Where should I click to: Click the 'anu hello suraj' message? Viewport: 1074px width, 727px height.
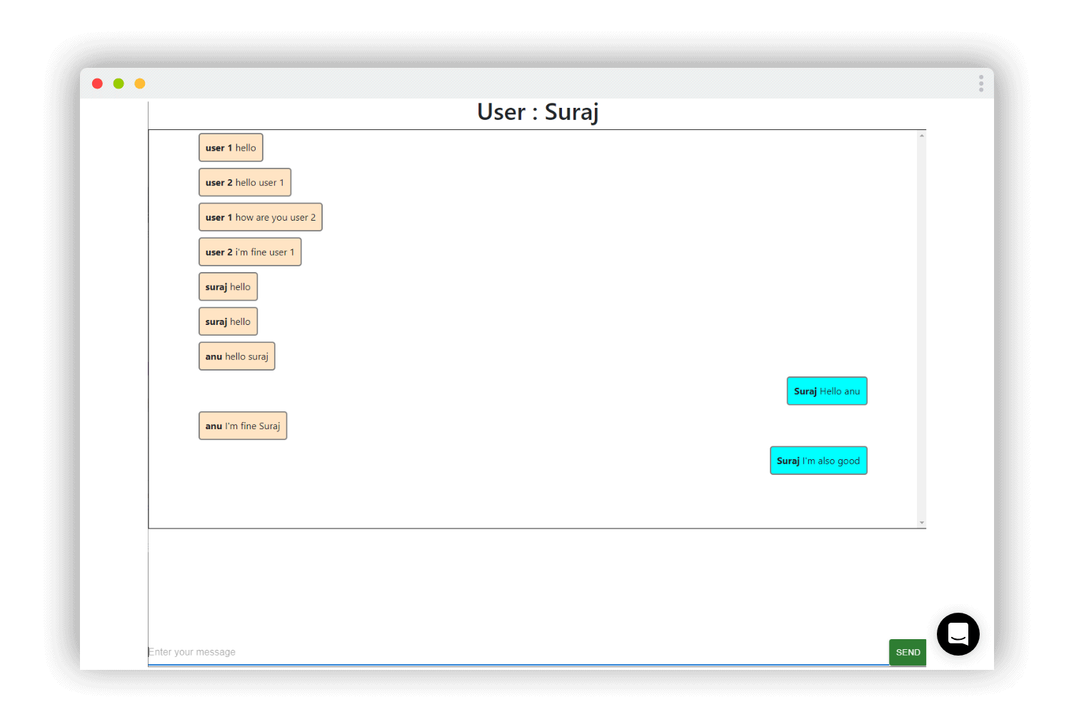click(236, 356)
